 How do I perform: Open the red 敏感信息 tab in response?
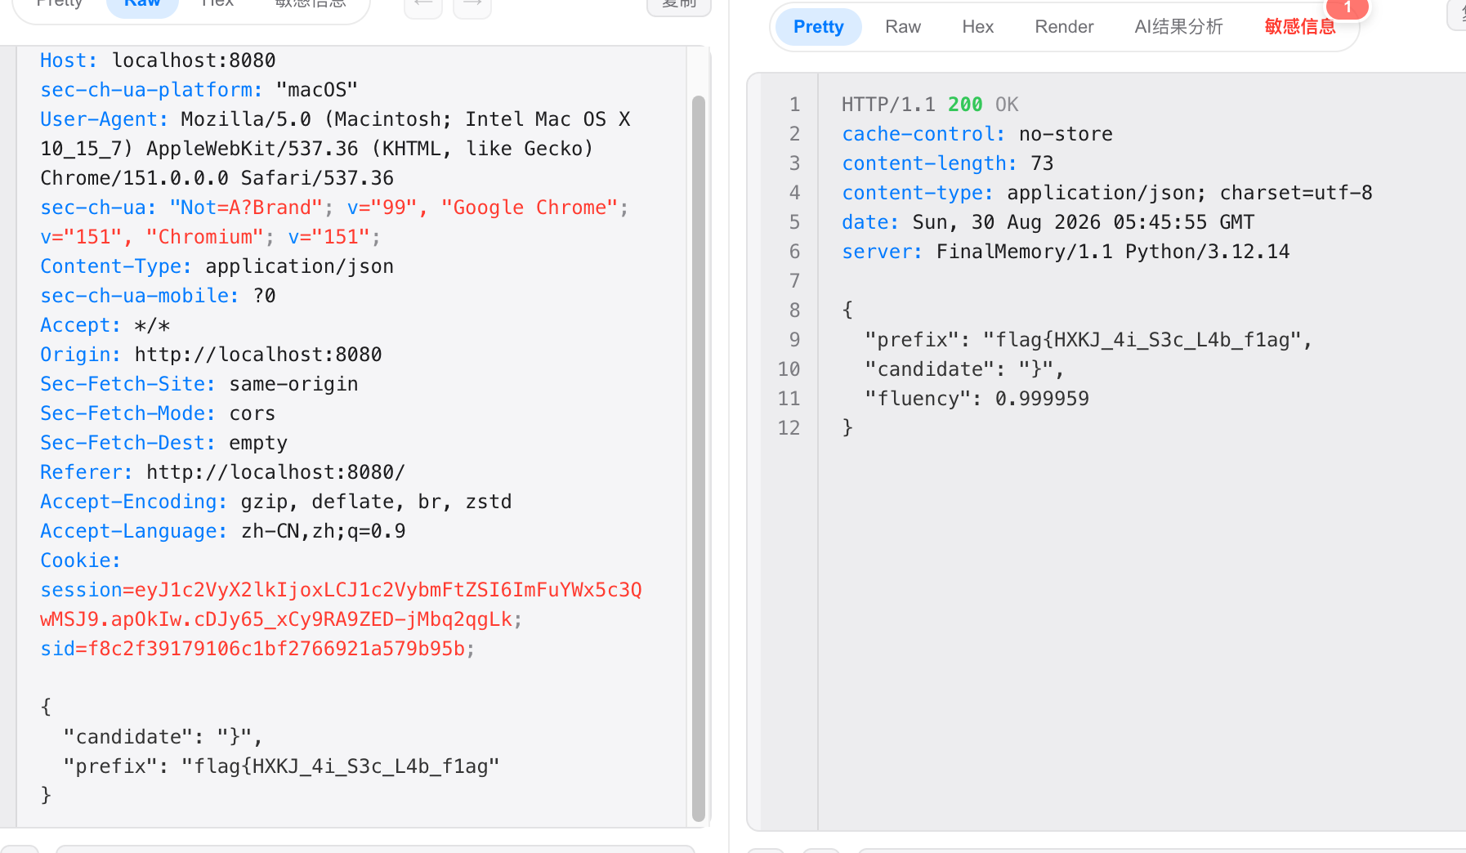[1299, 27]
